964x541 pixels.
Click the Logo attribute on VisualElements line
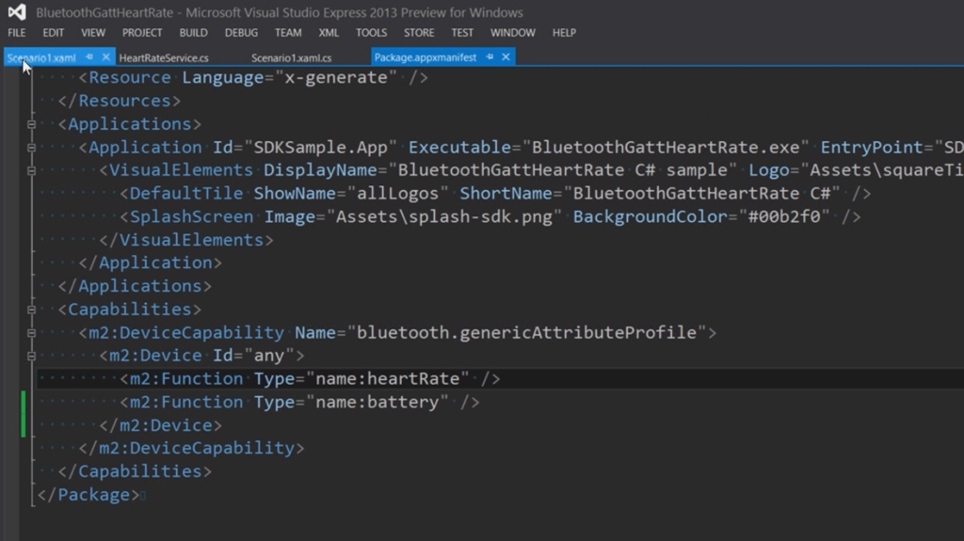point(768,170)
